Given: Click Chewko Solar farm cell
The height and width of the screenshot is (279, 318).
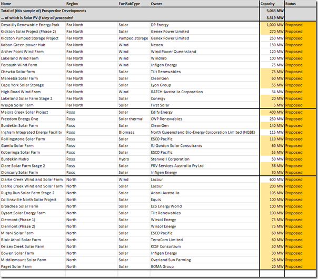Looking at the screenshot, I should [x=33, y=72].
